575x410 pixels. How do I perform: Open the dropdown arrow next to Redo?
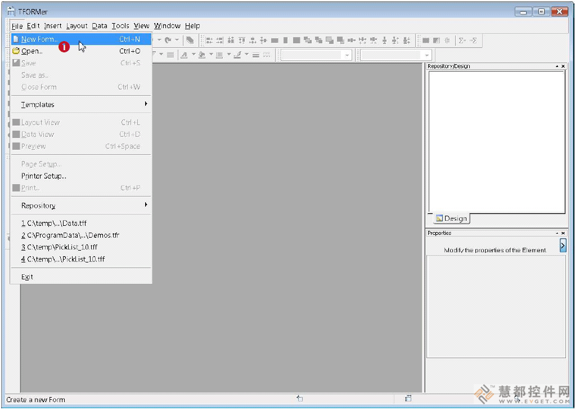(177, 40)
